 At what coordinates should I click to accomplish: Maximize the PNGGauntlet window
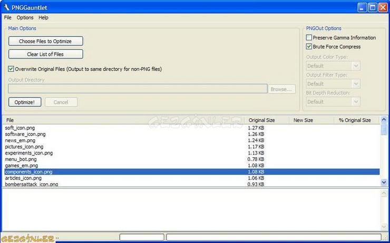373,7
